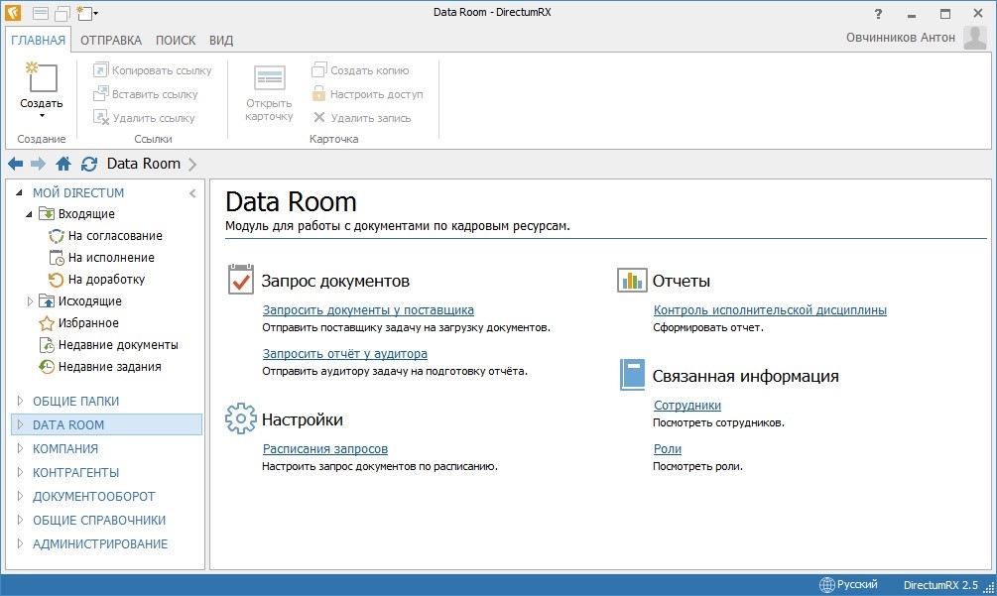Viewport: 997px width, 596px height.
Task: Open Расписания запросов link
Action: 325,448
